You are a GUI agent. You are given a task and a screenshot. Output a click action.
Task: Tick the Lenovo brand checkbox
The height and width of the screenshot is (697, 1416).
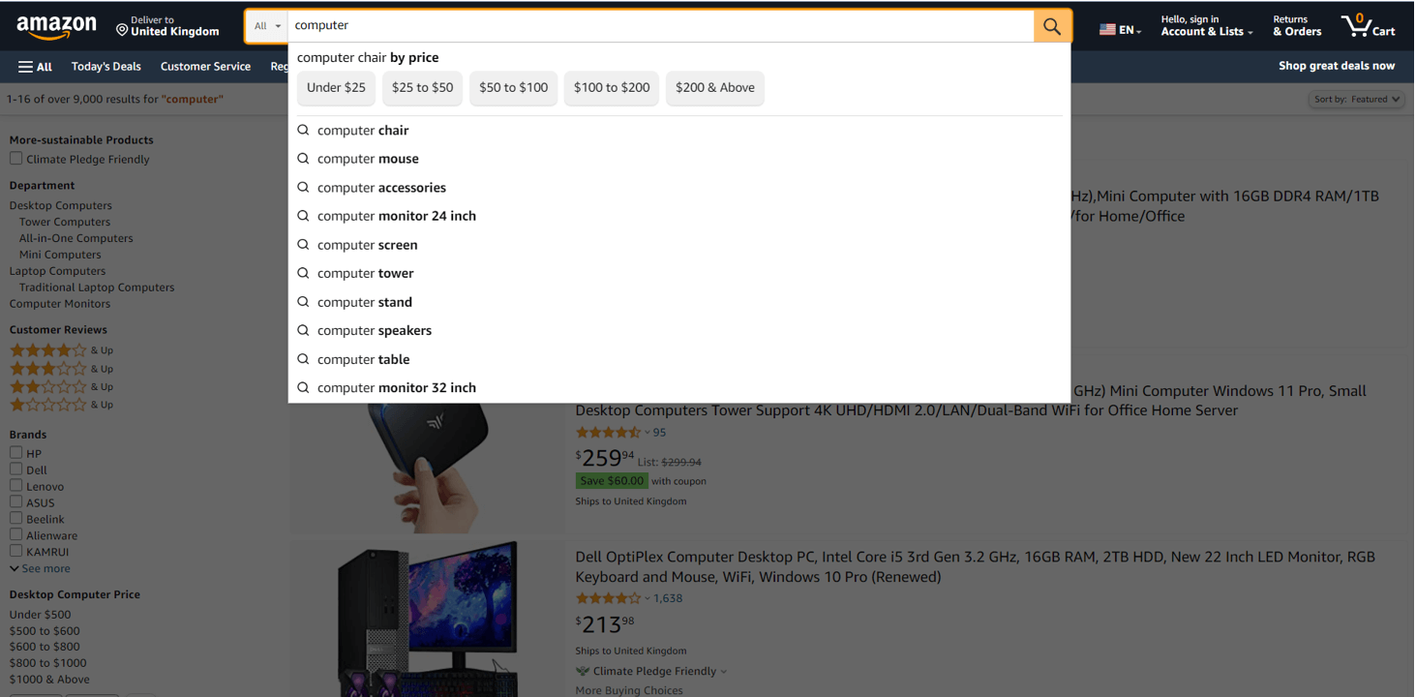click(16, 485)
